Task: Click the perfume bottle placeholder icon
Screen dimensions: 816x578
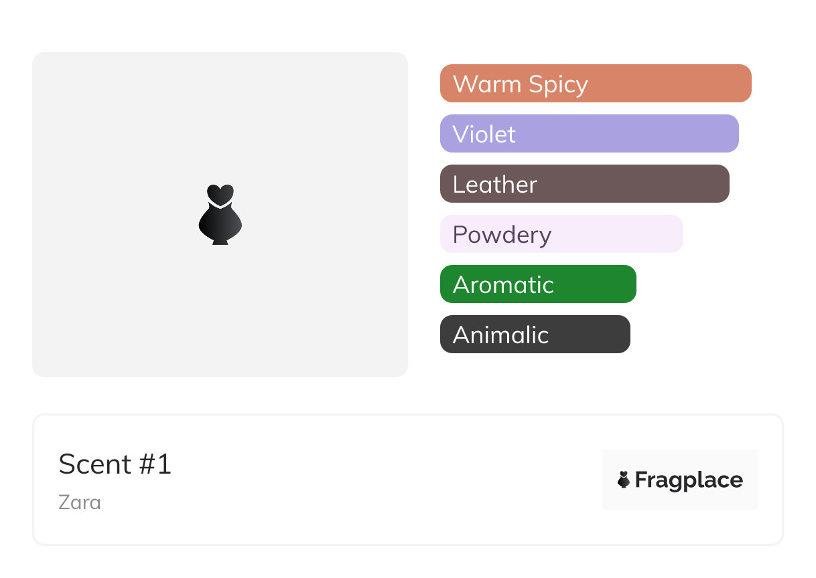Action: click(220, 214)
